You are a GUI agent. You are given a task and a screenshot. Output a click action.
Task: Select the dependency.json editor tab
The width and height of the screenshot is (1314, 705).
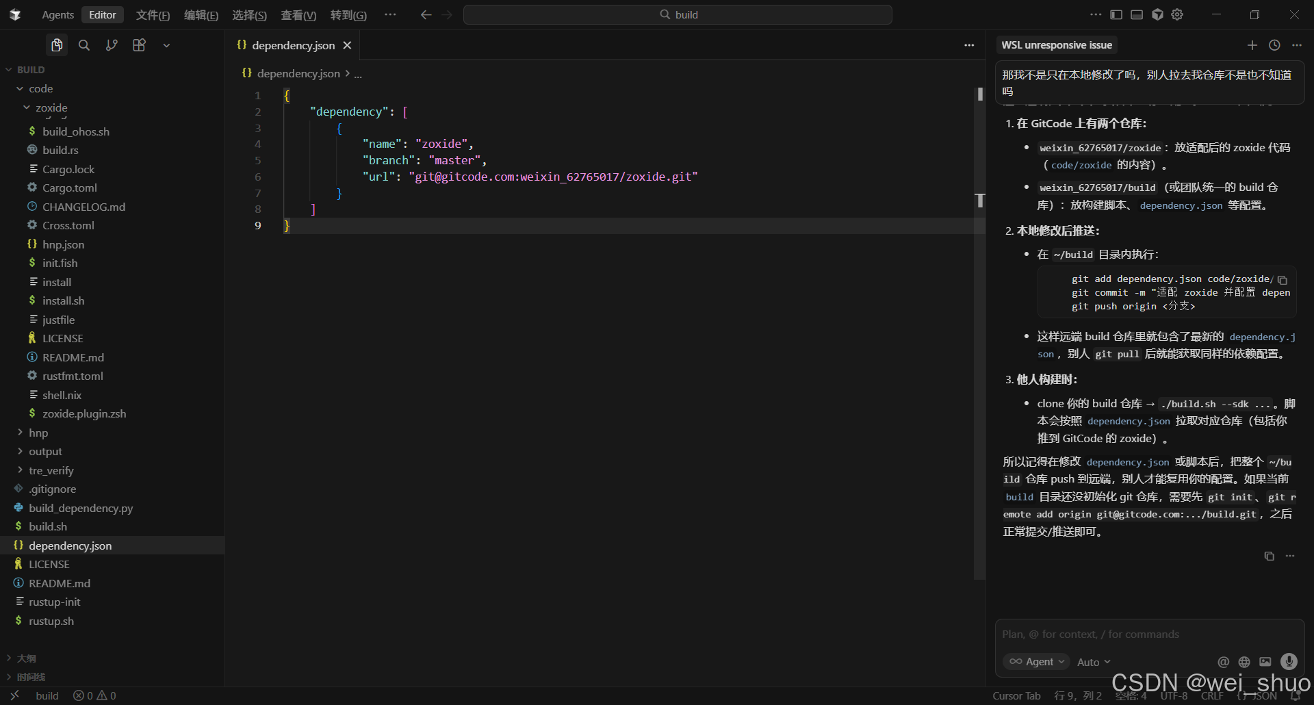click(293, 45)
